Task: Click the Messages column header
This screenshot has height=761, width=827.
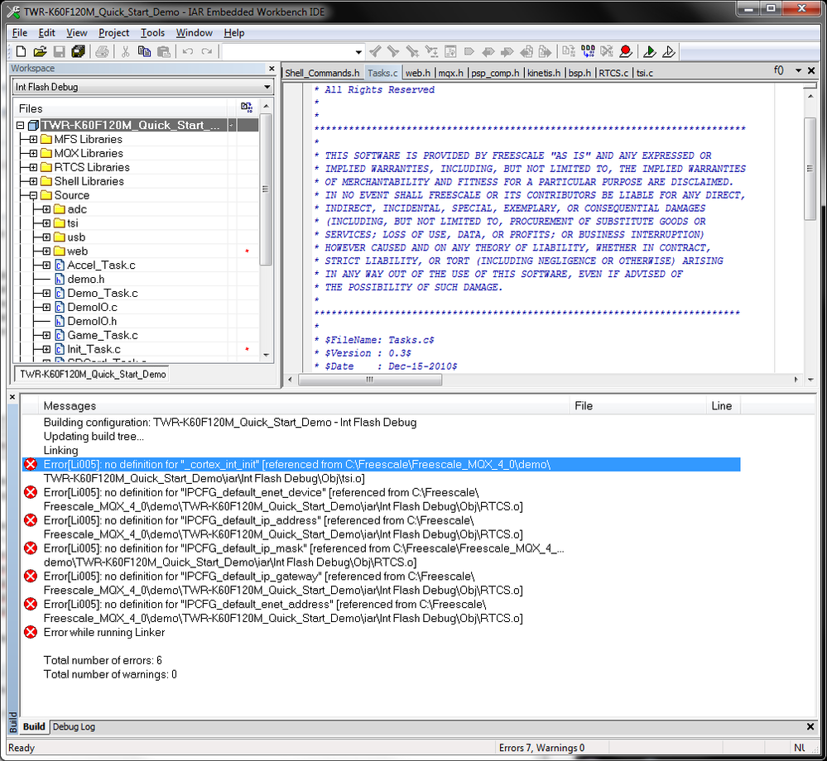Action: [x=304, y=406]
